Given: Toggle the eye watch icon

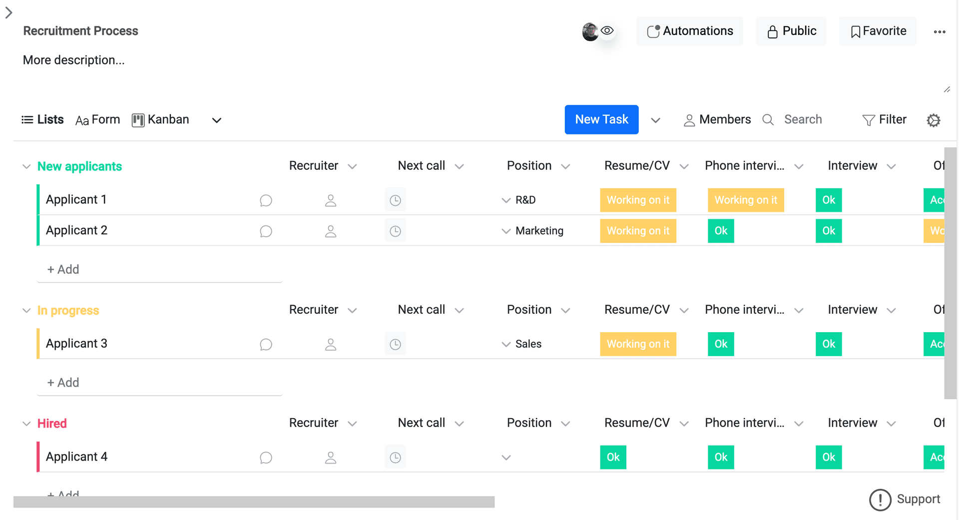Looking at the screenshot, I should click(607, 30).
